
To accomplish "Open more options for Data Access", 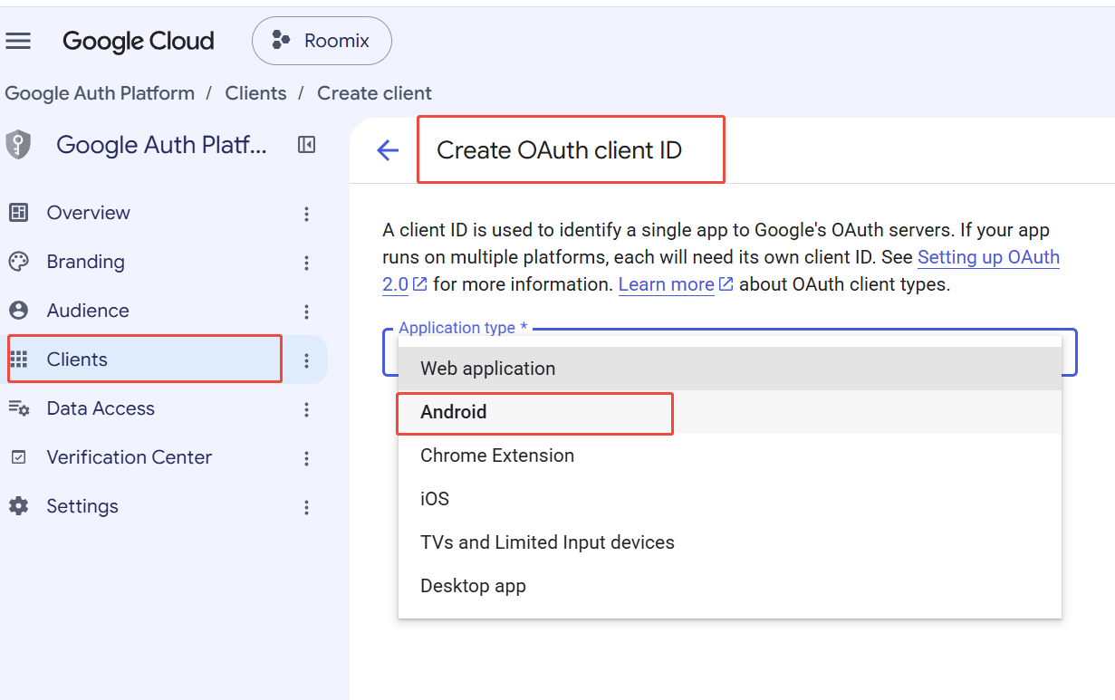I will click(x=307, y=409).
